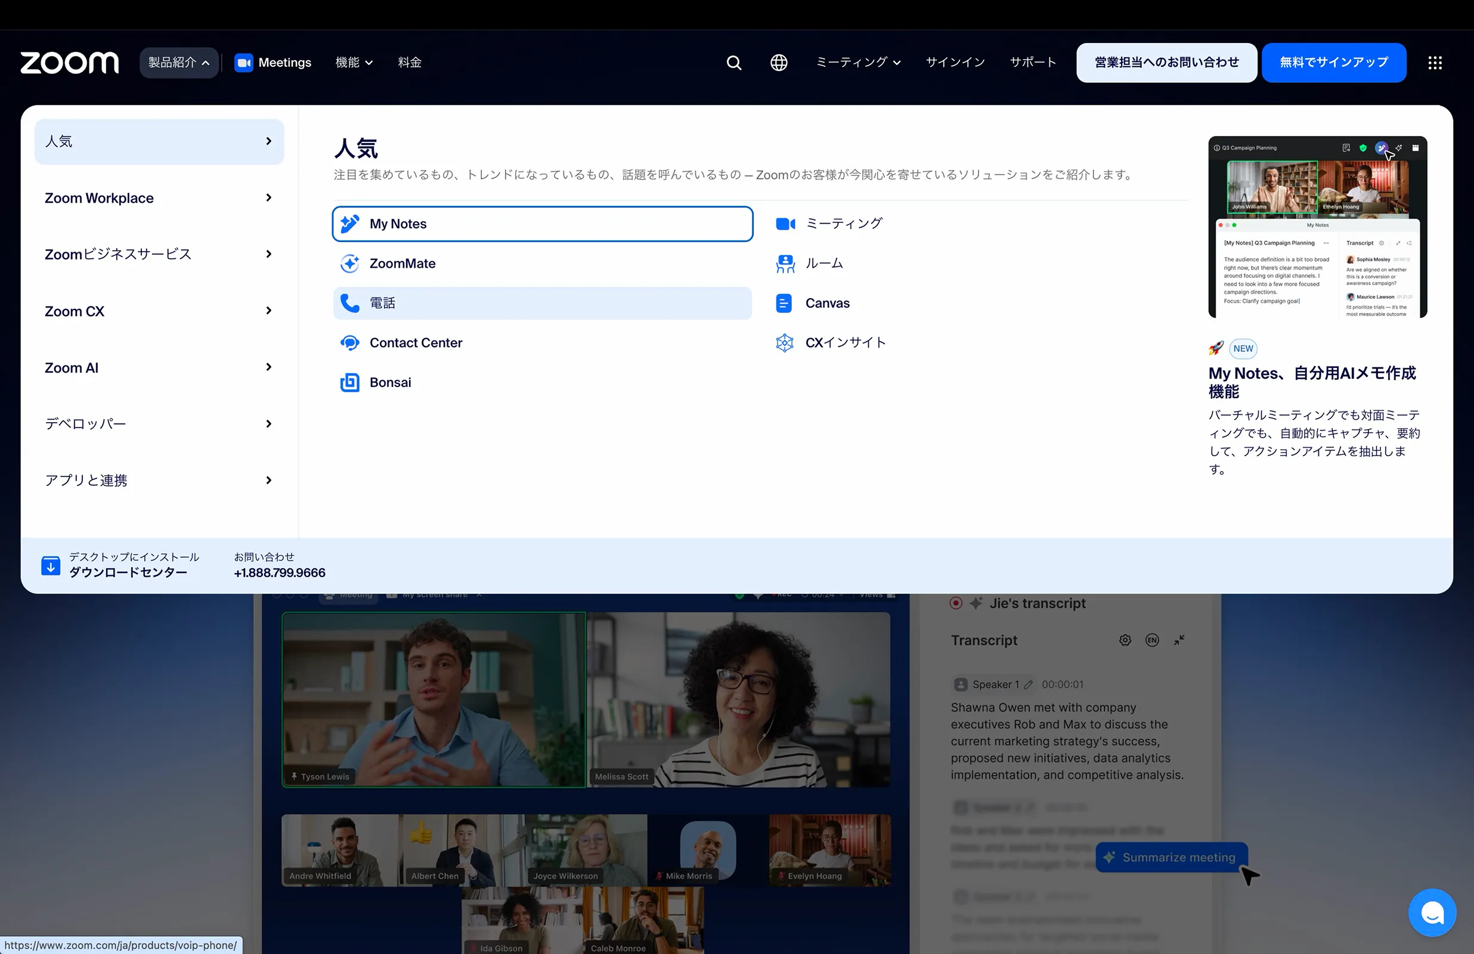Click 無料でサインアップ button
This screenshot has height=954, width=1474.
coord(1334,63)
